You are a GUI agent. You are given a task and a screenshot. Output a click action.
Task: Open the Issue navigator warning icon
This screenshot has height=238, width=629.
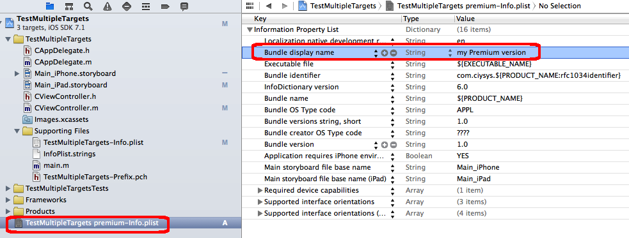[107, 6]
